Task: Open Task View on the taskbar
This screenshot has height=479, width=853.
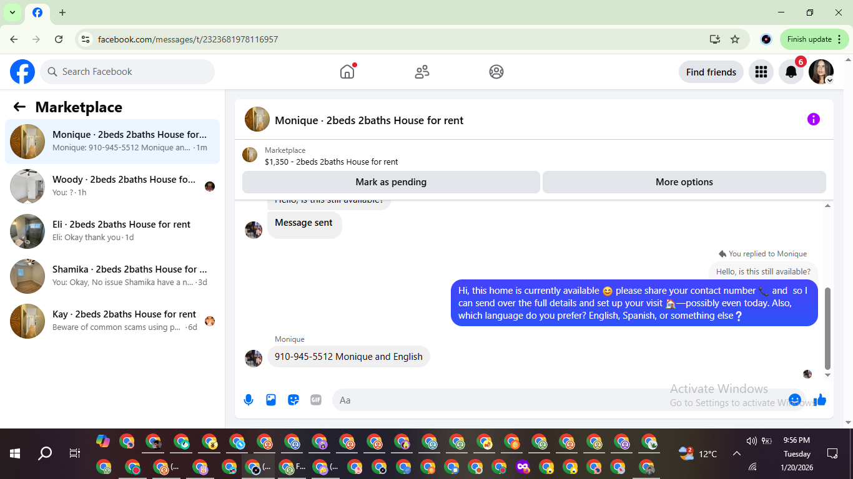Action: tap(74, 453)
